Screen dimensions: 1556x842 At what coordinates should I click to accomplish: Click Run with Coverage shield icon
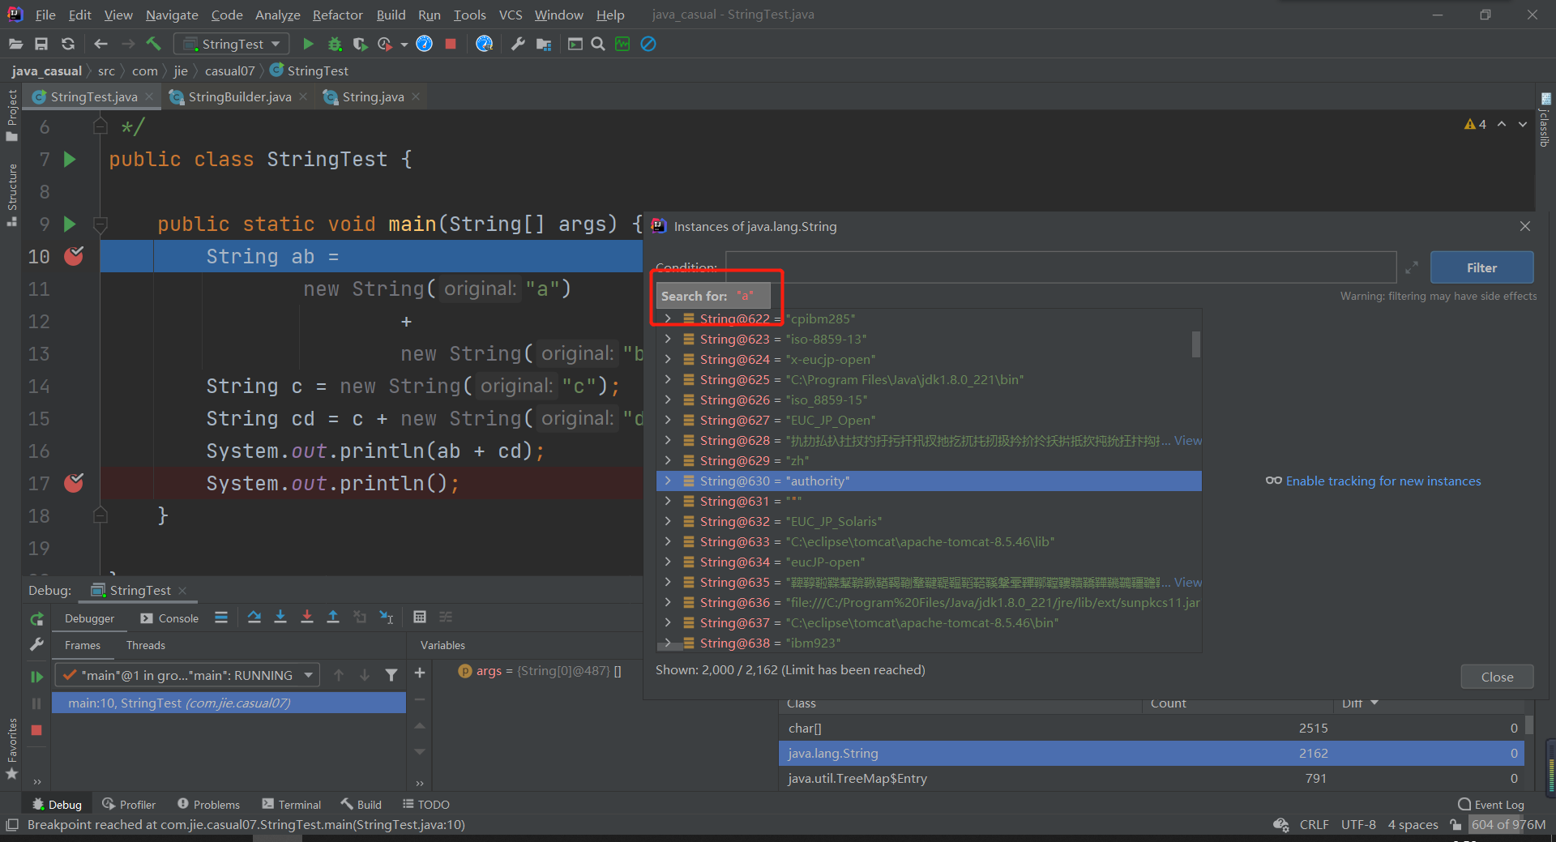point(360,44)
